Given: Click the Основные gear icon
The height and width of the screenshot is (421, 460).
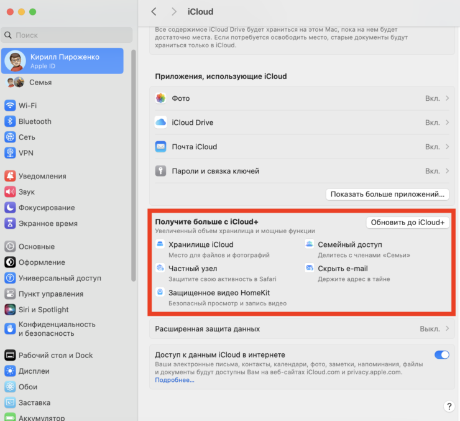Looking at the screenshot, I should tap(10, 246).
